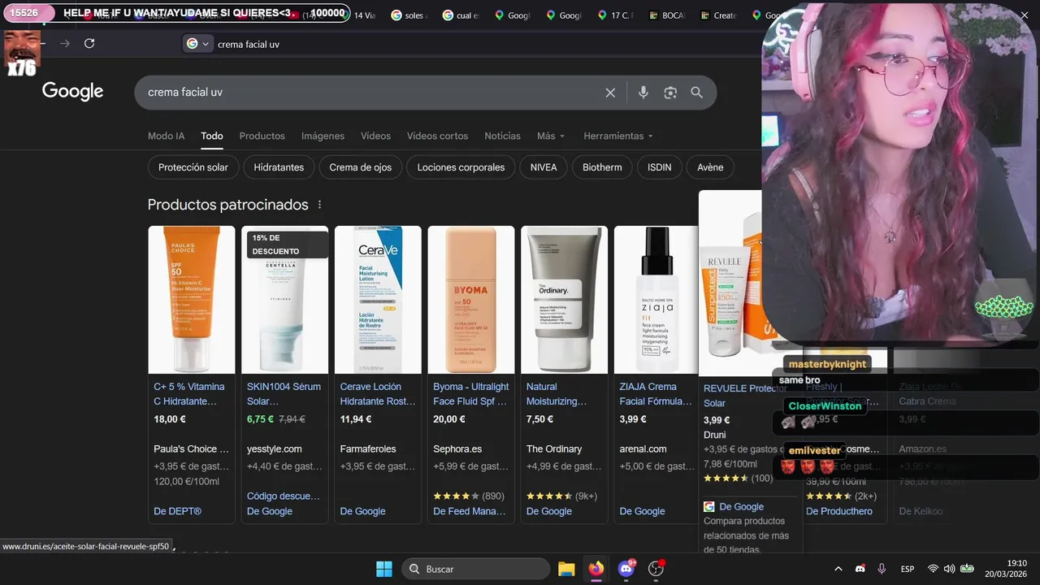Screen dimensions: 1040x585
Task: Open the clock and date 19:10
Action: 1006,569
